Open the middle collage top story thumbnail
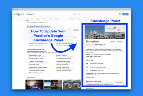Viewport: 143px width, 96px height. coord(53,84)
